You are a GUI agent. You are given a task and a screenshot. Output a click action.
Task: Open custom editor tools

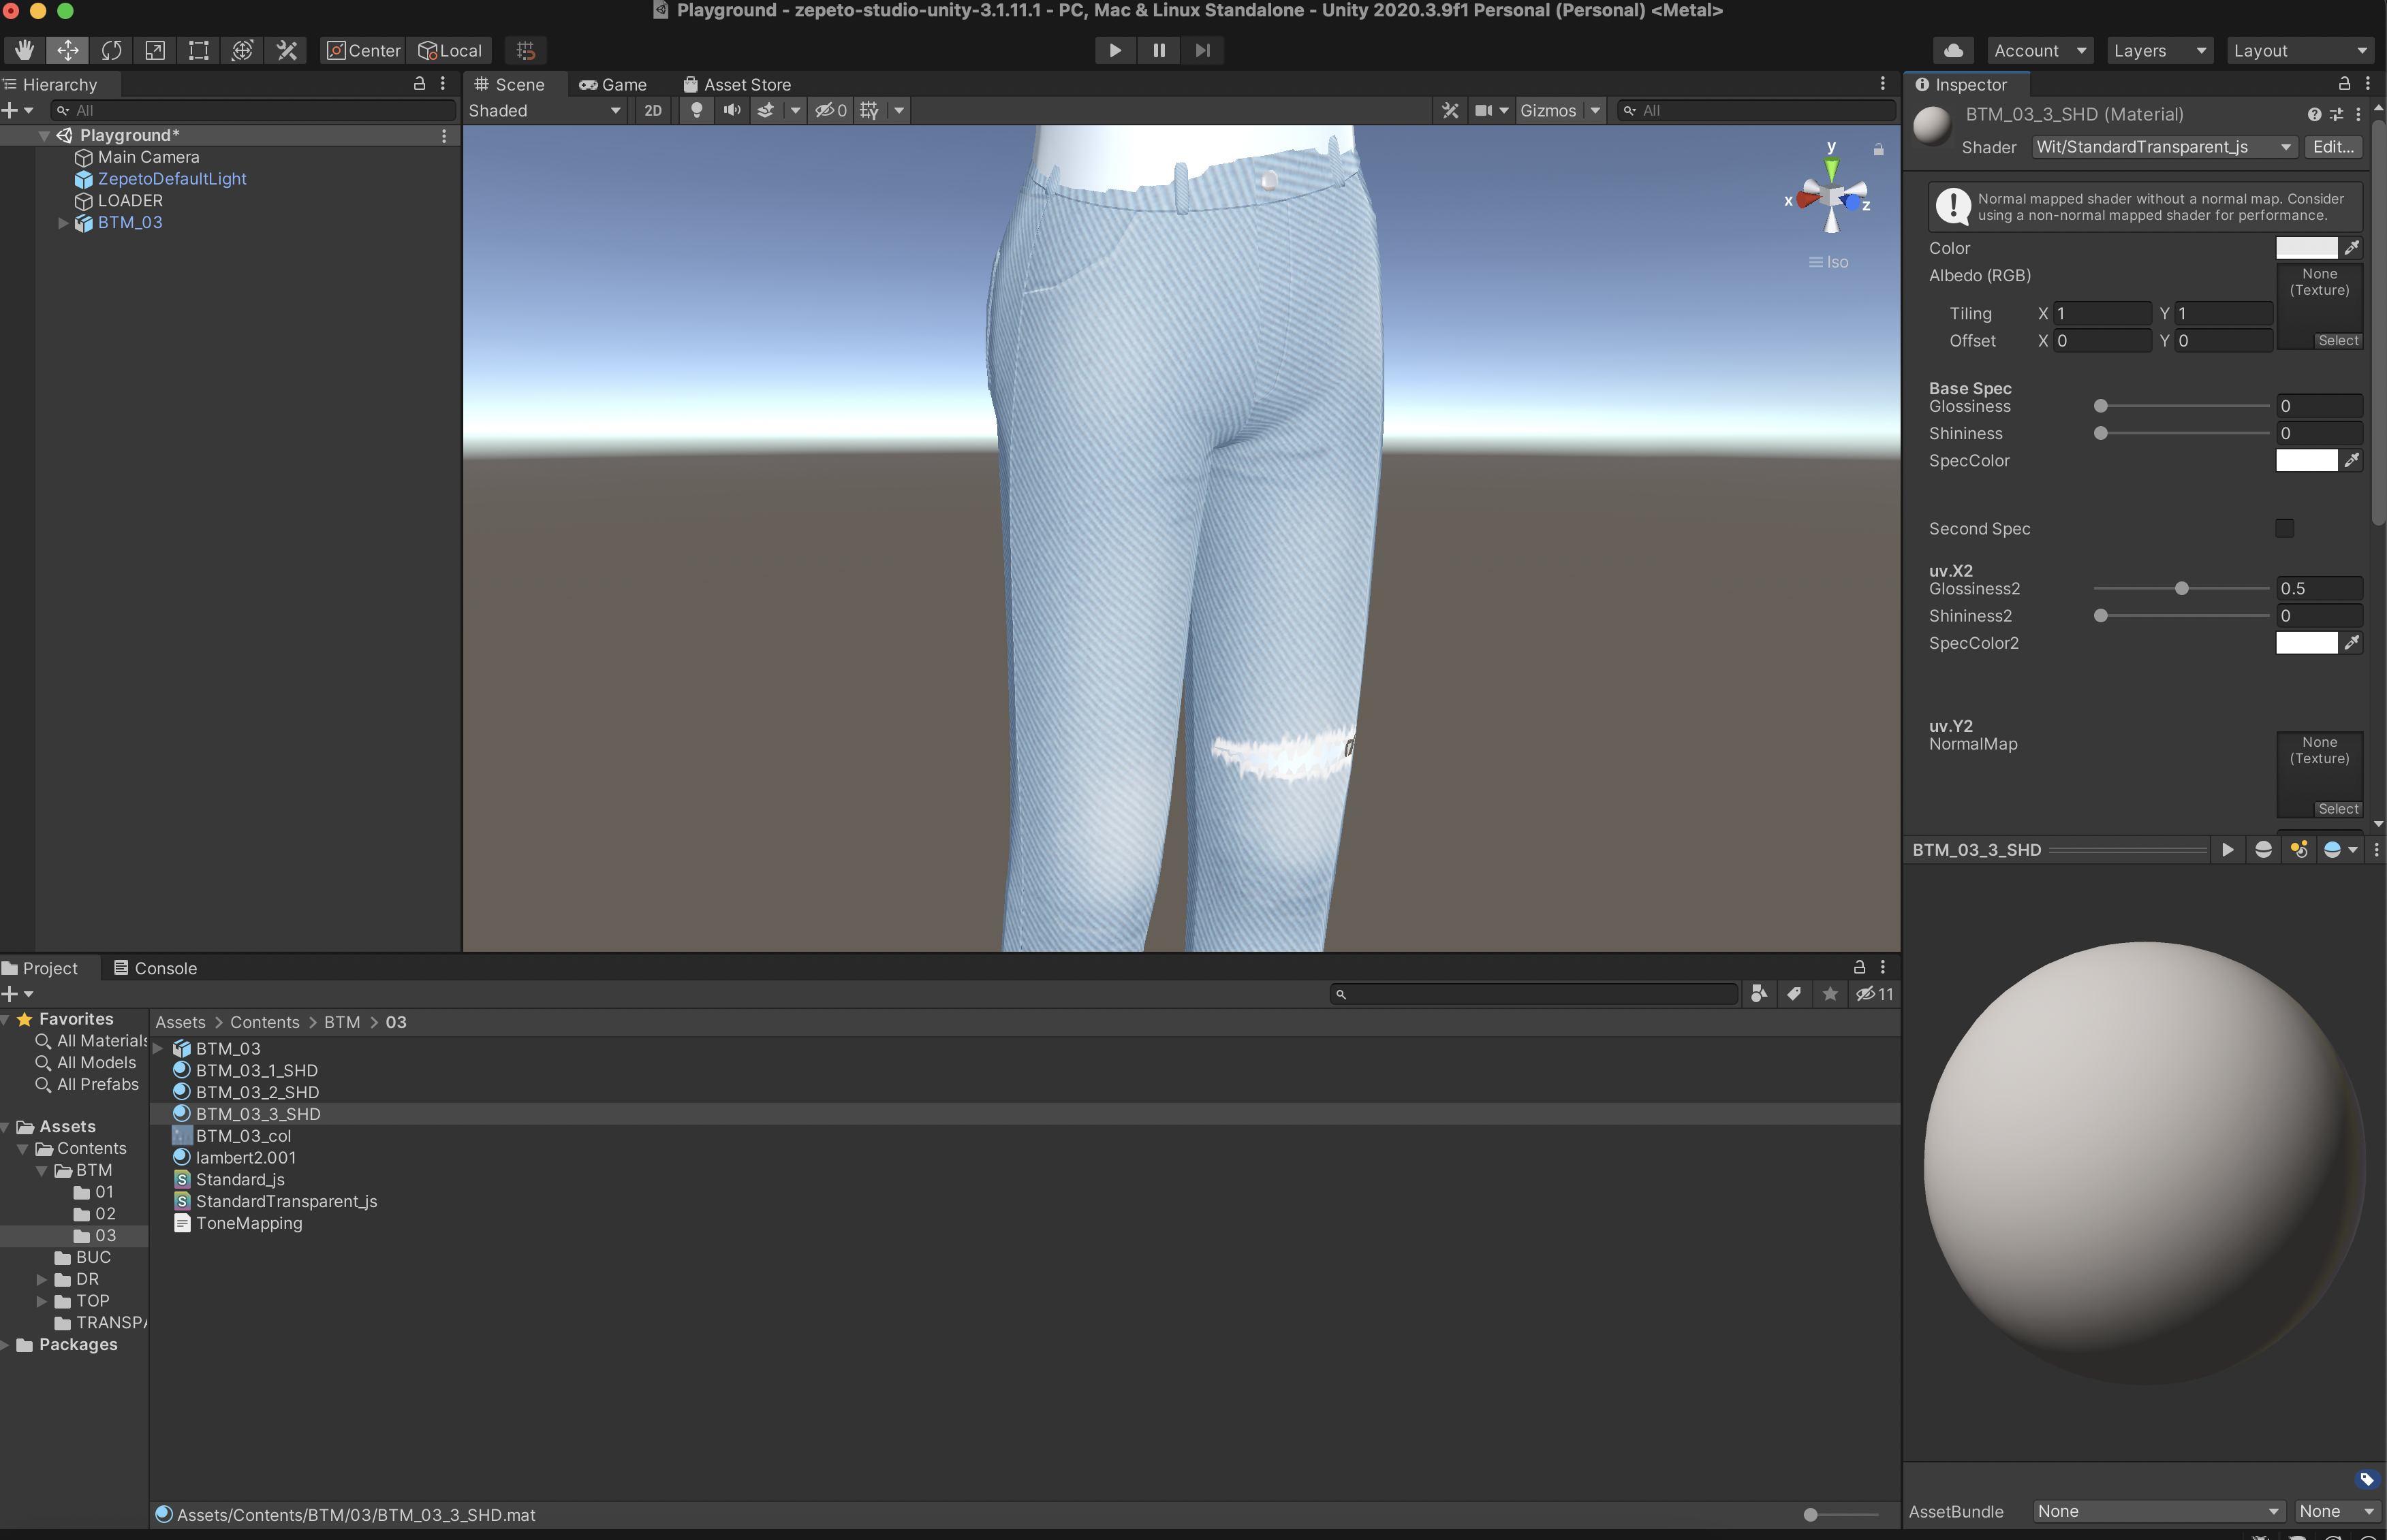tap(287, 50)
